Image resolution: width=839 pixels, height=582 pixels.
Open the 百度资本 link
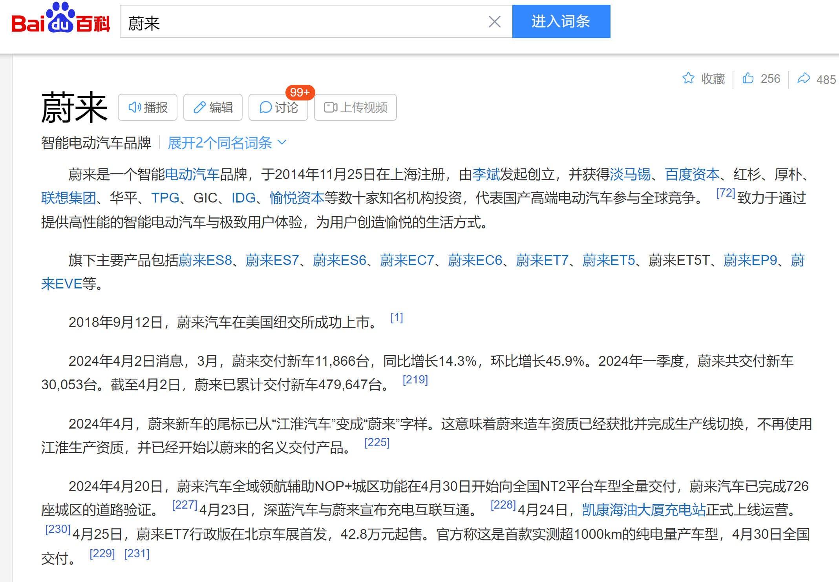pyautogui.click(x=692, y=174)
